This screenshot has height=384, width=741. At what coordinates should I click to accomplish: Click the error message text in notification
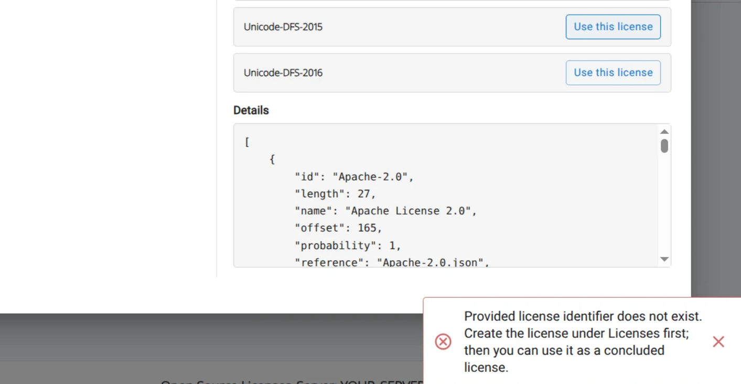[583, 342]
